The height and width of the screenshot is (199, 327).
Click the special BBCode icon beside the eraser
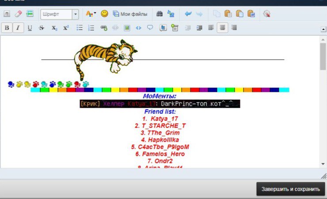tap(30, 14)
